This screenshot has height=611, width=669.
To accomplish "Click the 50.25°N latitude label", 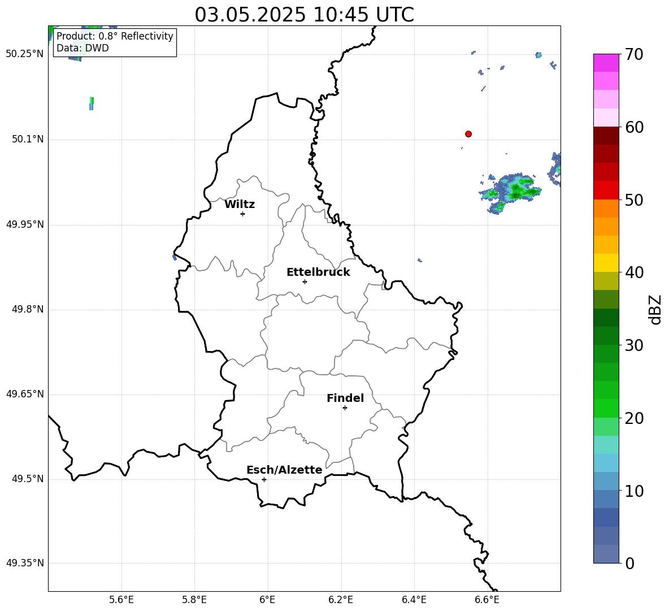I will [x=25, y=54].
